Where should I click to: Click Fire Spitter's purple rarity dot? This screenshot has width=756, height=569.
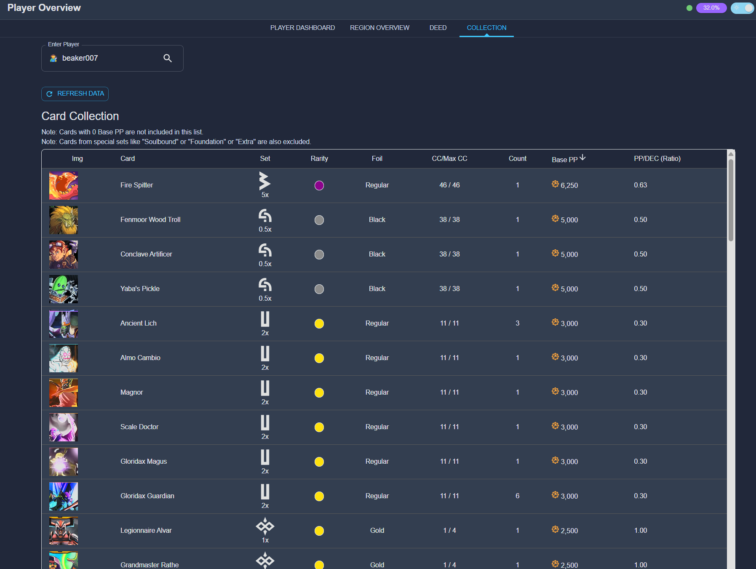pos(319,185)
